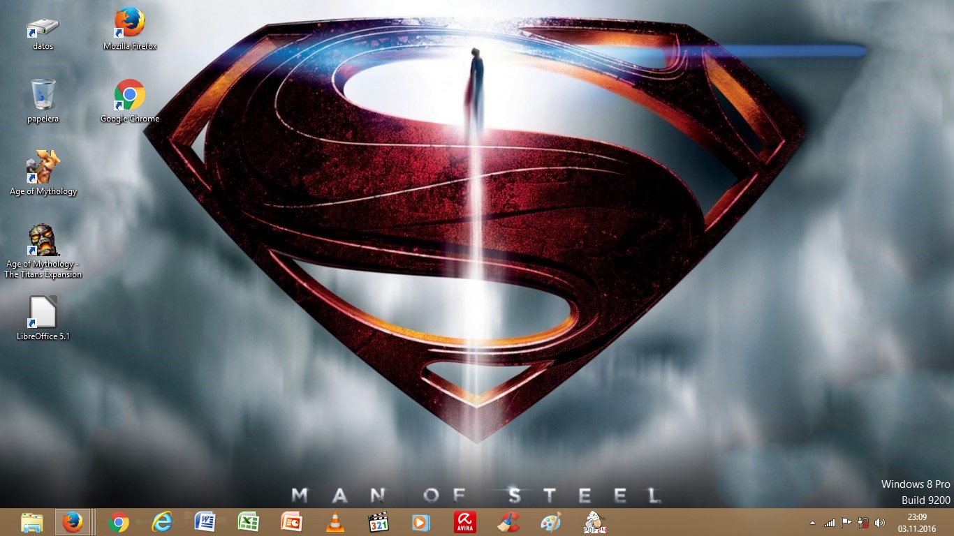
Task: Open VLC media player in taskbar
Action: 335,522
